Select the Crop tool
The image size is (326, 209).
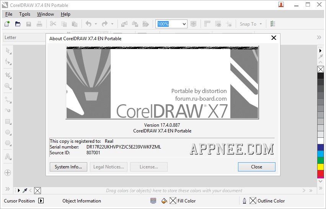tap(8, 75)
